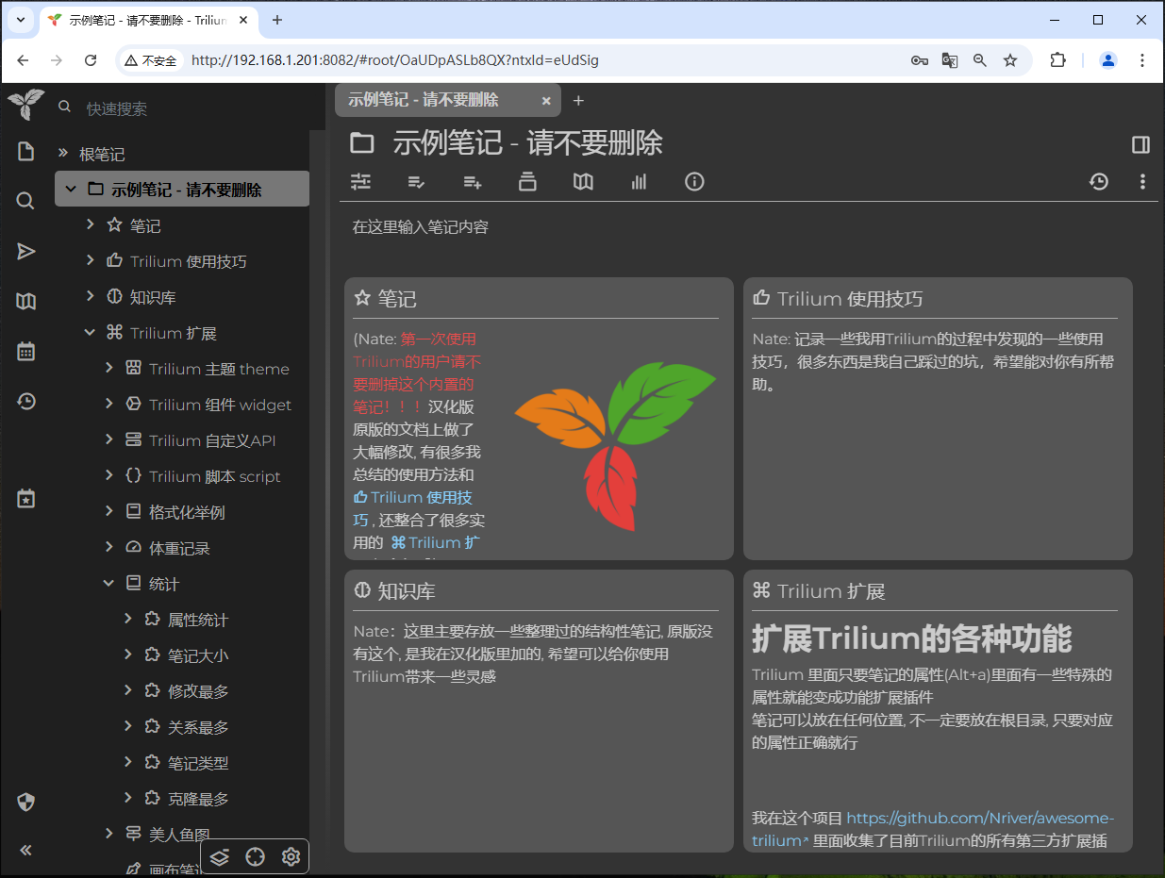Select 美人鱼图 in note tree

tap(179, 835)
